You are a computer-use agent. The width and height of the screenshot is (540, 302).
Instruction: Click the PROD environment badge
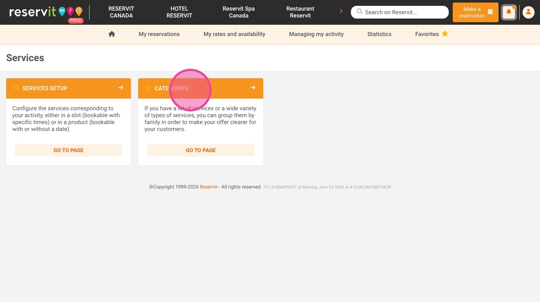coord(76,21)
